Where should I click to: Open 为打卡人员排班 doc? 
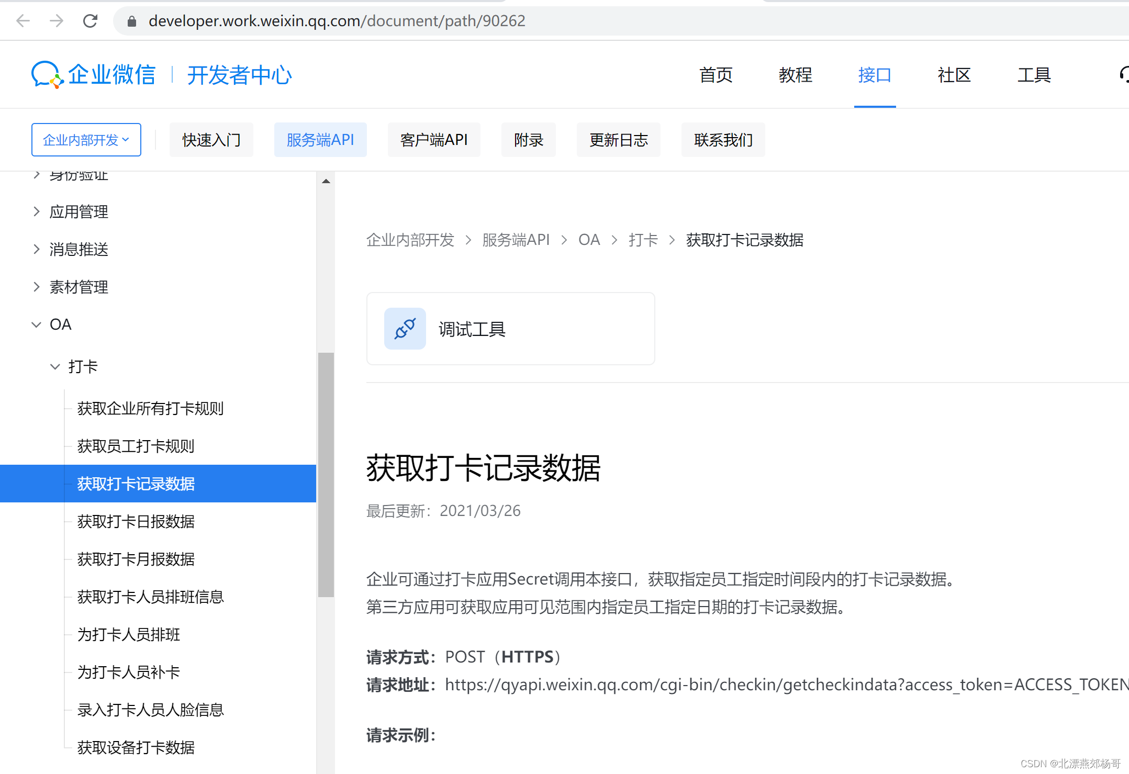coord(128,634)
